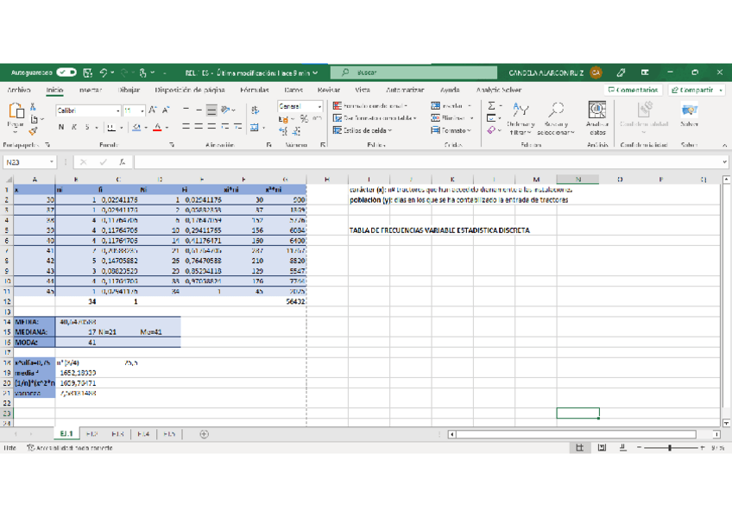Open the Fórmulas ribbon tab
This screenshot has height=517, width=732.
(x=254, y=90)
